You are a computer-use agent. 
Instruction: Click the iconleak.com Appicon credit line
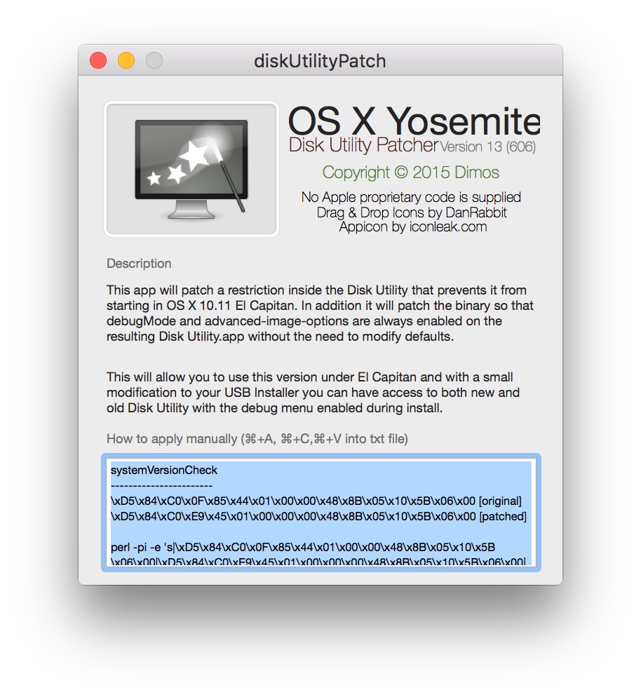coord(413,226)
